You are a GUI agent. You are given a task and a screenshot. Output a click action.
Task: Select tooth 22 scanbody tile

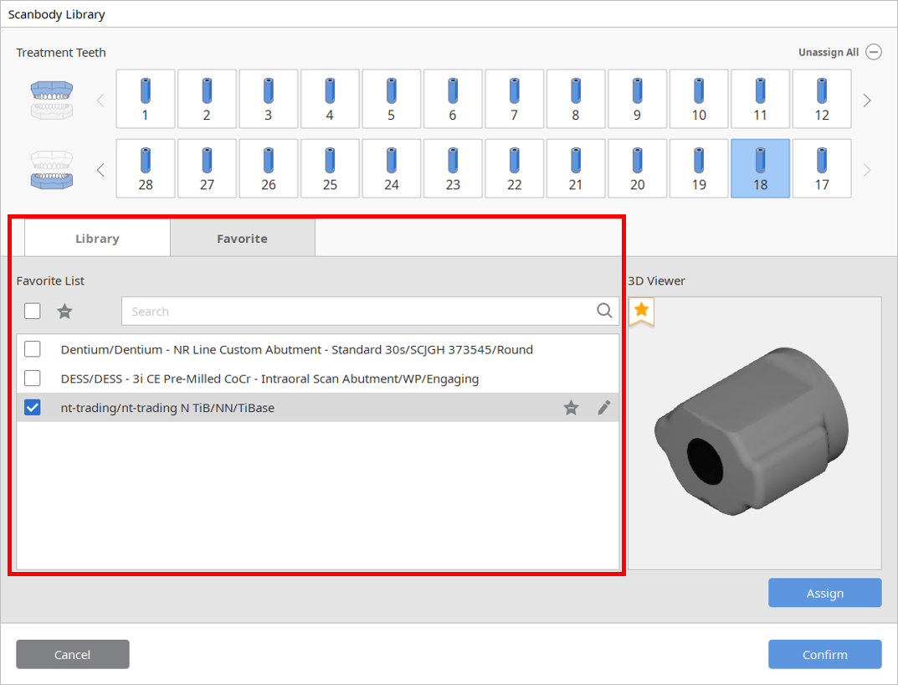pos(515,168)
